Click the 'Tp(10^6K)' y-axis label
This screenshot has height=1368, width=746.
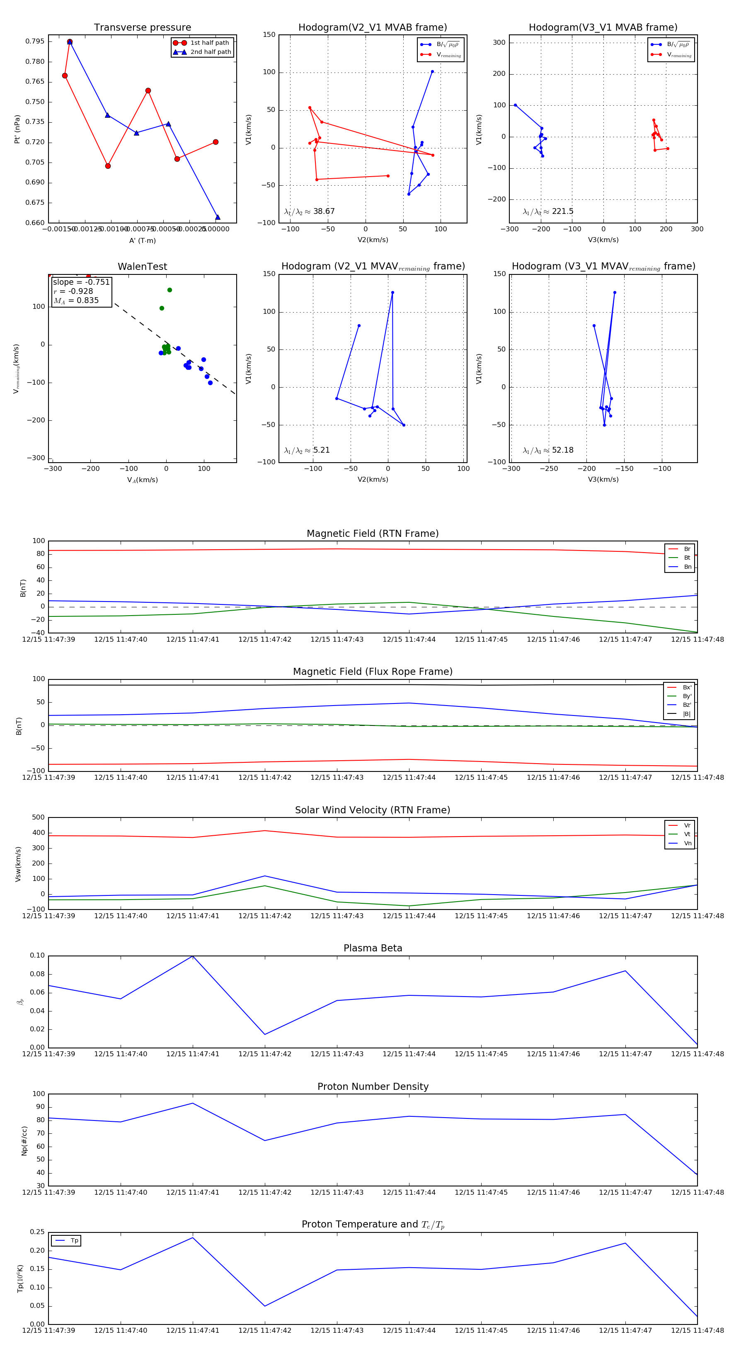tap(20, 1278)
